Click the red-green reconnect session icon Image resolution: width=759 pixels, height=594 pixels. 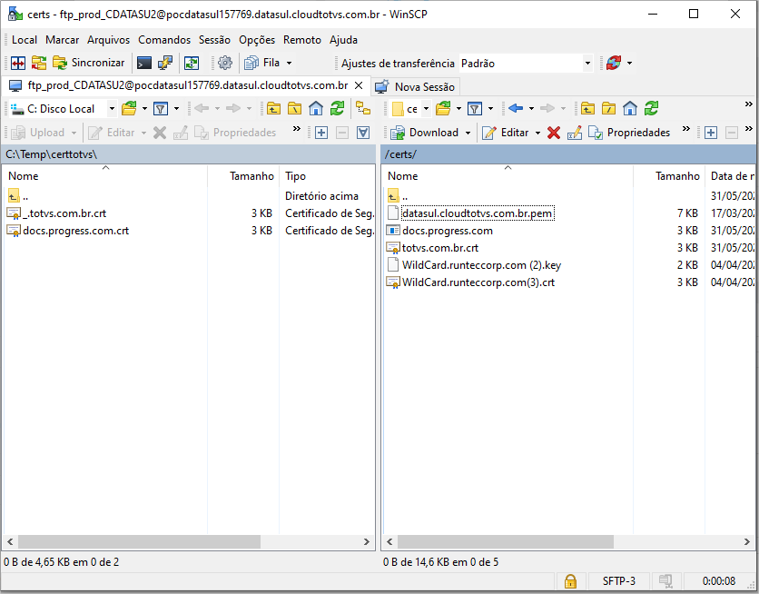(x=614, y=63)
